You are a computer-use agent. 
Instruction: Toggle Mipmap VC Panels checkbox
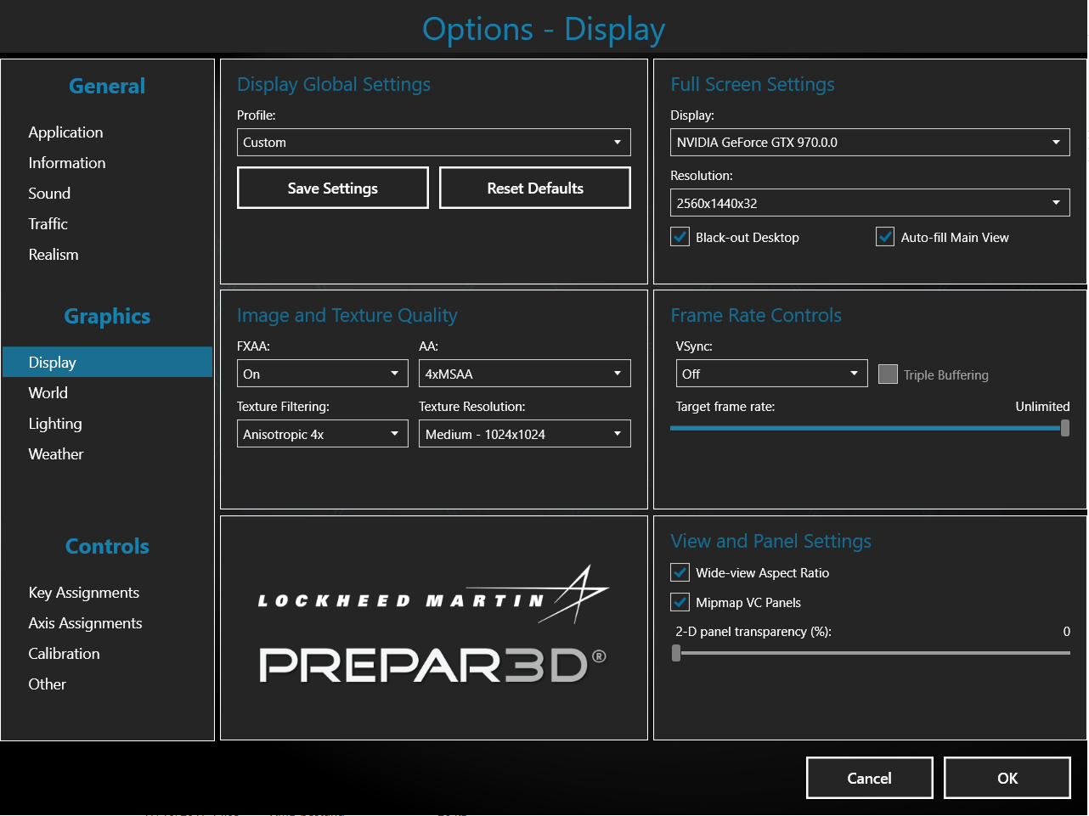point(680,602)
